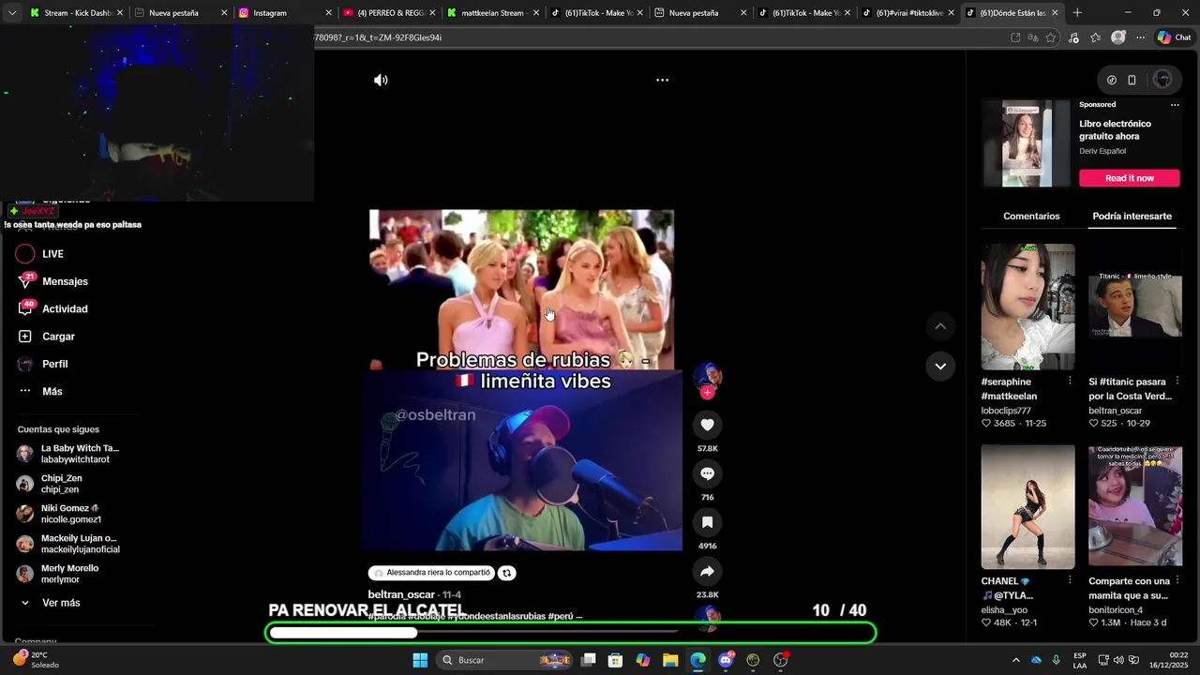Open options for the seraphine video card

coord(1070,381)
